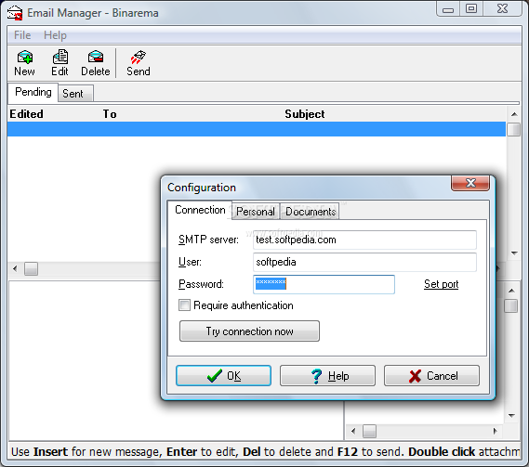Click lower pane scroll-up arrow
The image size is (529, 467).
click(x=511, y=291)
